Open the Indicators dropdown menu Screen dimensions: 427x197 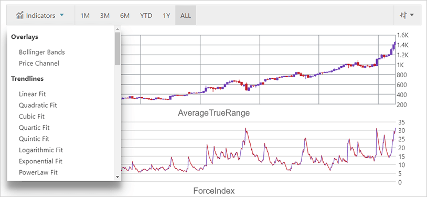click(x=40, y=16)
